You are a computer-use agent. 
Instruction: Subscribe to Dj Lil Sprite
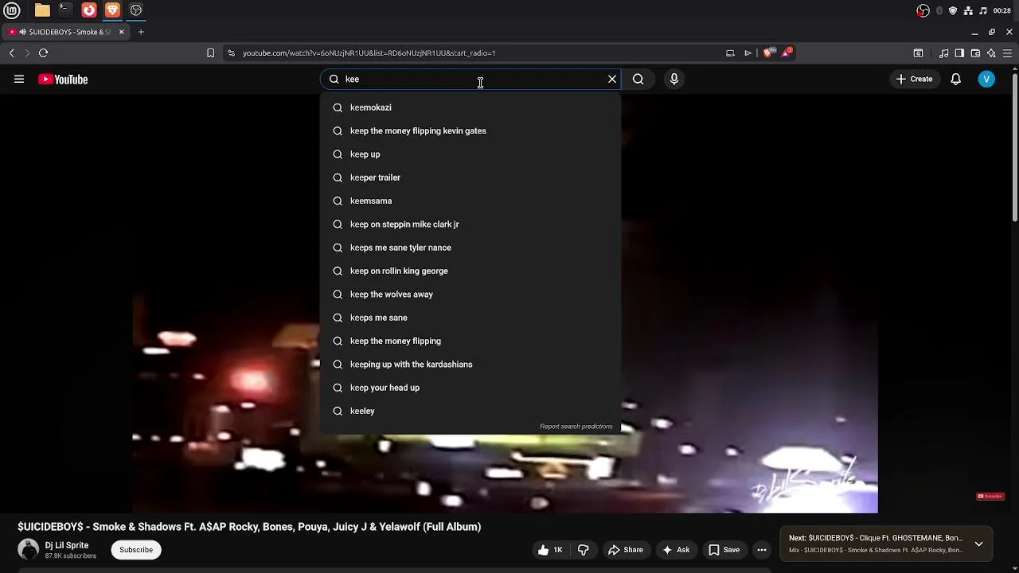tap(136, 550)
